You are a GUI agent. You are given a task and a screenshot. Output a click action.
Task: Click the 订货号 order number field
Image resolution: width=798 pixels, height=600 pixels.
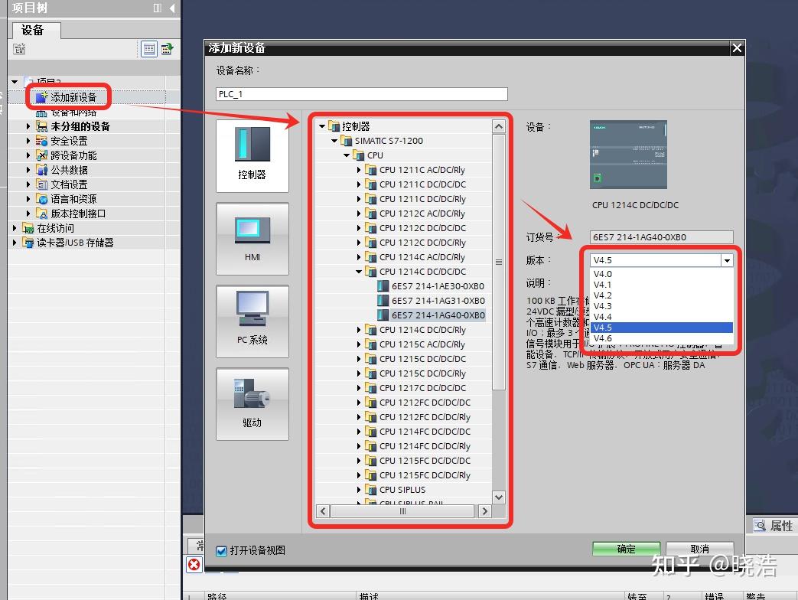[662, 237]
